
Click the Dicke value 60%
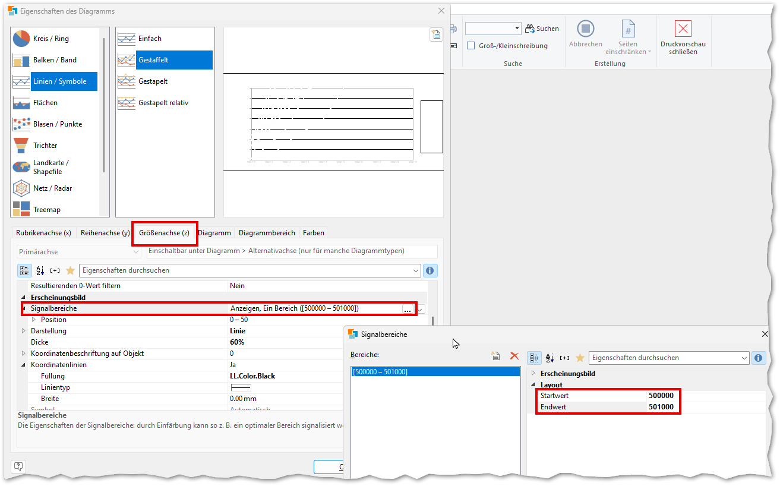click(x=237, y=342)
